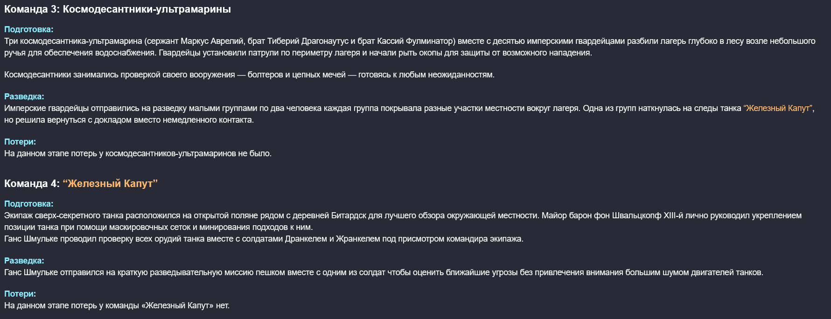Click the sentence starting 'Космодесантники занимались проверкой'
This screenshot has height=319, width=831.
coord(249,75)
